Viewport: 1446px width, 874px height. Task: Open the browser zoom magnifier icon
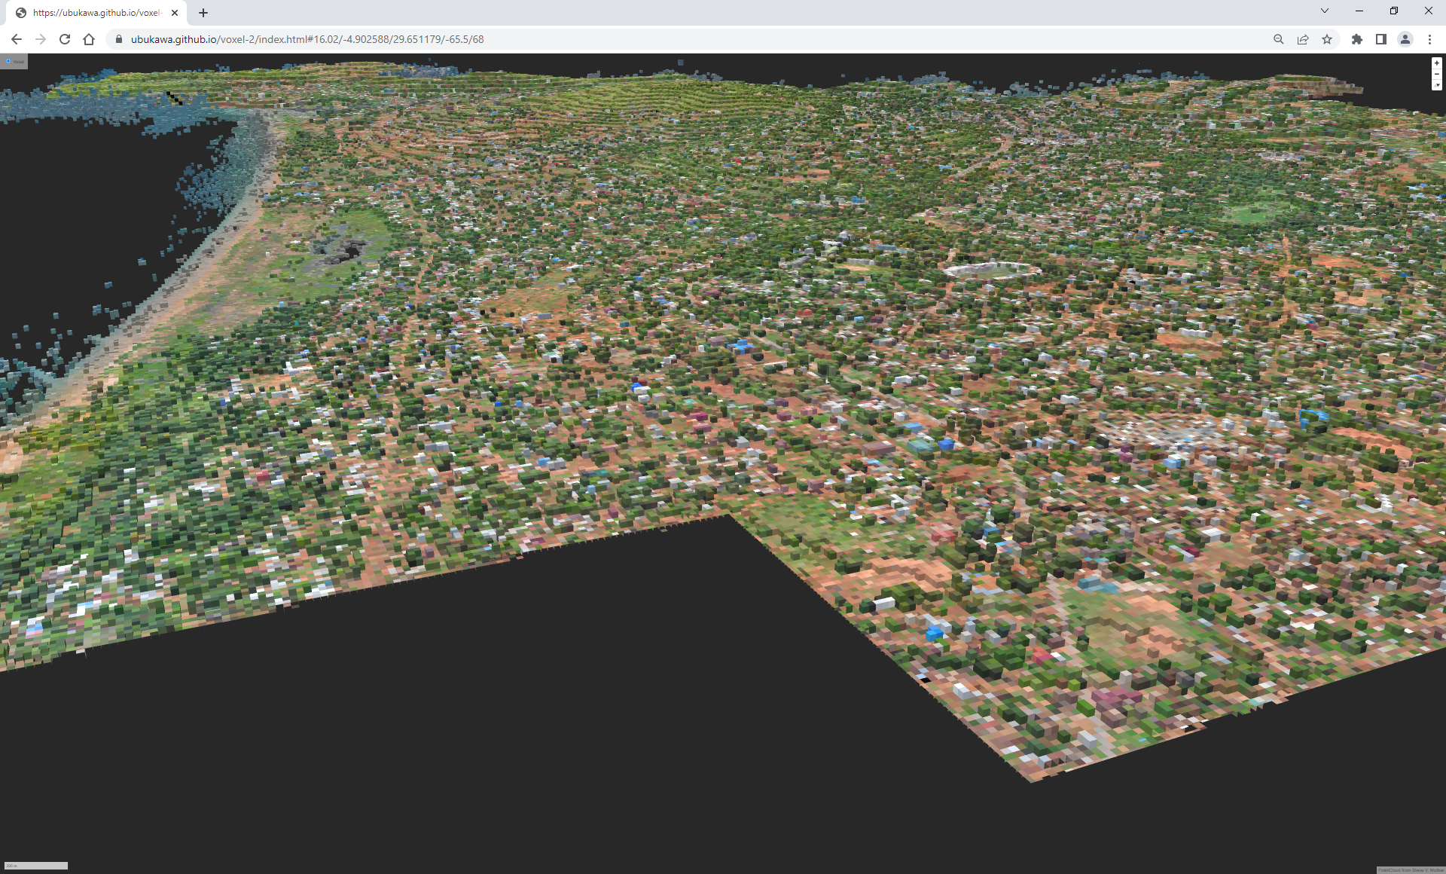[x=1278, y=39]
